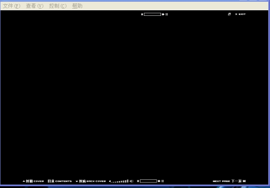The image size is (270, 188).
Task: Open the 文件 (File) menu
Action: (x=12, y=6)
